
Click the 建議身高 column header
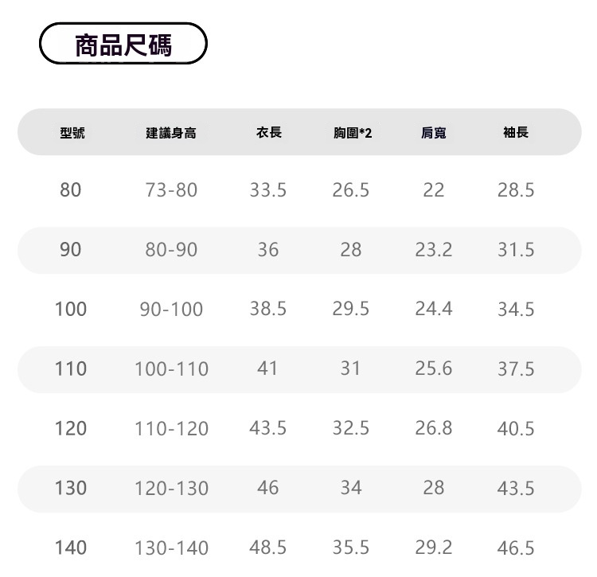171,133
